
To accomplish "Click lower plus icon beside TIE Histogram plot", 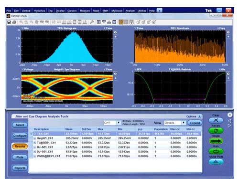I will click(116, 37).
